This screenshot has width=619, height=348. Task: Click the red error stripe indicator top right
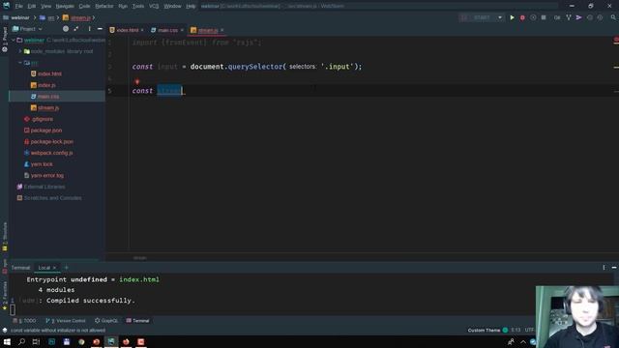point(616,41)
